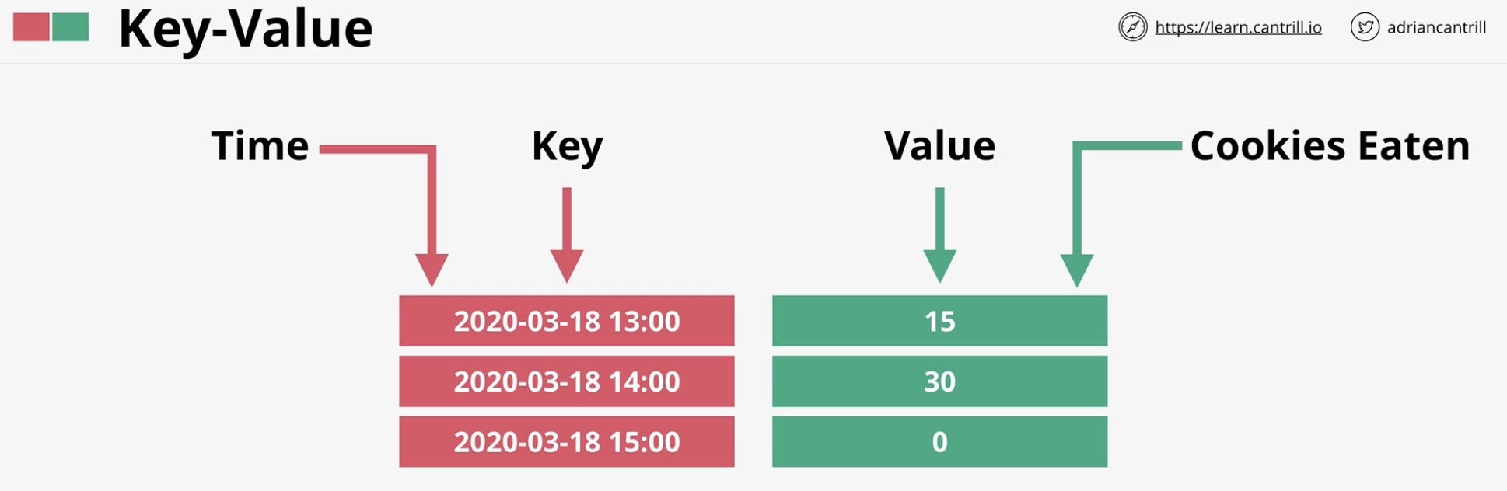Image resolution: width=1507 pixels, height=491 pixels.
Task: Click the red arrowhead from the Time label
Action: coord(432,270)
